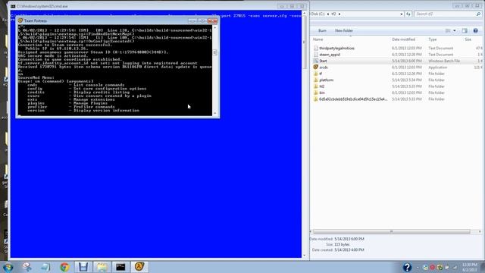Click the cmd.exe window scroll-down arrow
This screenshot has width=485, height=273.
coord(305,256)
